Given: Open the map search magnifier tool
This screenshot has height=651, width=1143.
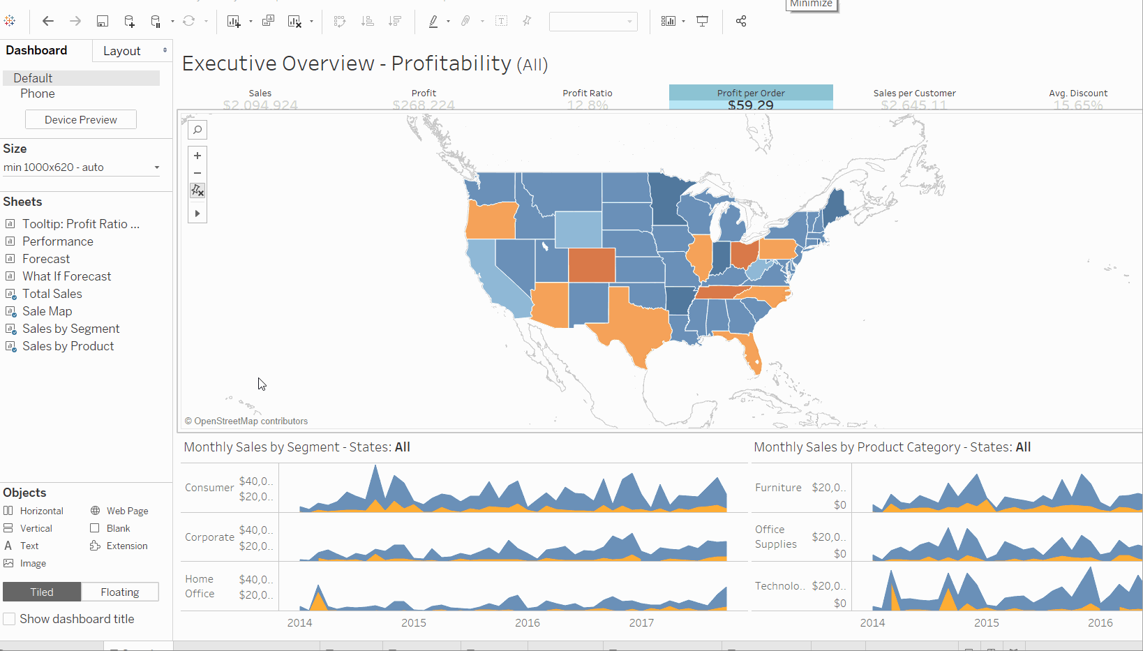Looking at the screenshot, I should click(197, 129).
